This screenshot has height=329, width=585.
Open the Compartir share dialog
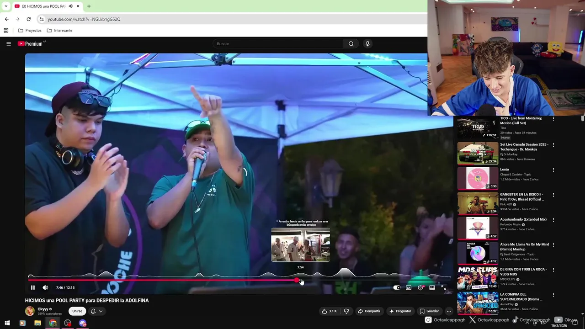(x=369, y=311)
